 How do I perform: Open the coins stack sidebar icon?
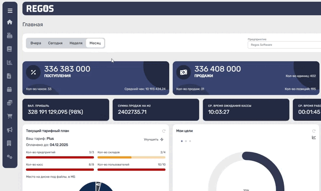tap(10, 103)
